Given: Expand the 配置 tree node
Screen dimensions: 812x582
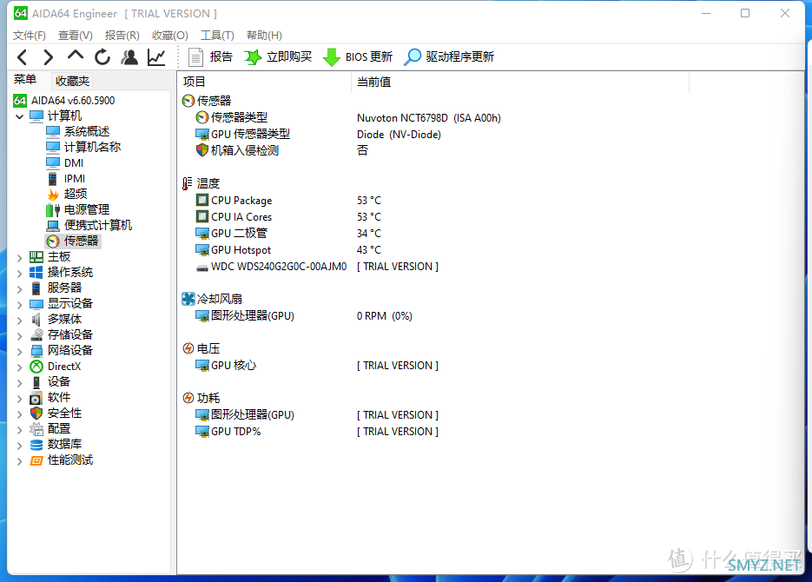Looking at the screenshot, I should coord(20,430).
